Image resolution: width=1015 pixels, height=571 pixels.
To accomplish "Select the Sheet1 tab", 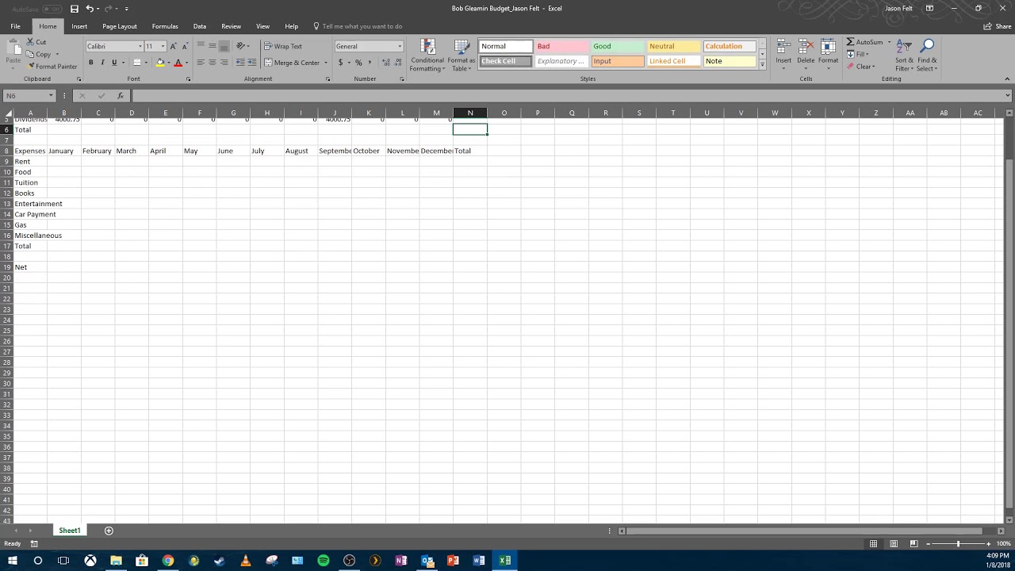I will pos(70,531).
